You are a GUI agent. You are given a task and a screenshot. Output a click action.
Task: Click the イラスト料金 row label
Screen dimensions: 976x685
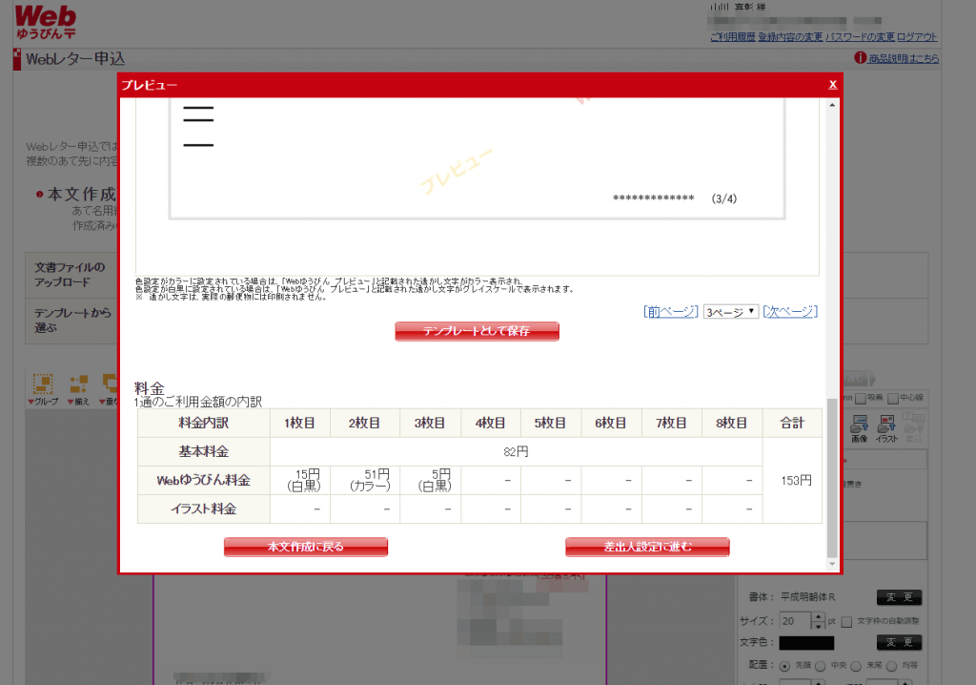(x=204, y=509)
